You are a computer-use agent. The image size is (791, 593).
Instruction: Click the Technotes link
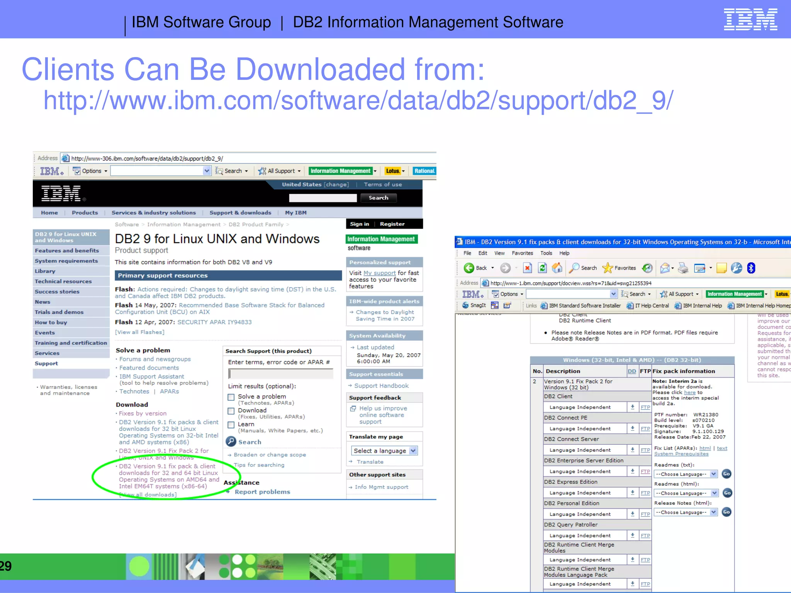[x=134, y=391]
